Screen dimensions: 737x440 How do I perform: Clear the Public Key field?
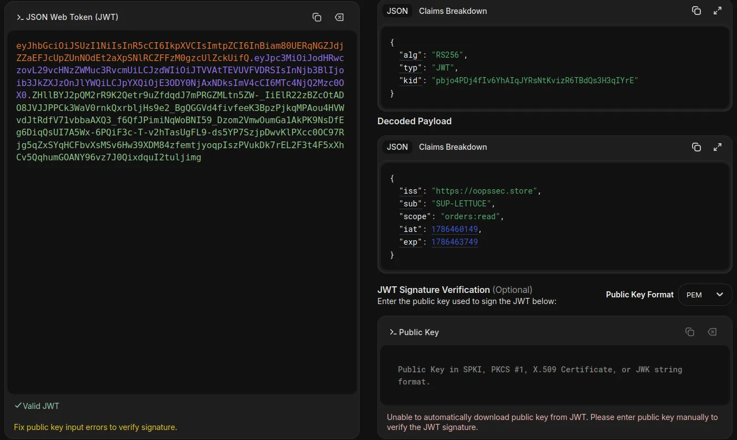coord(712,332)
